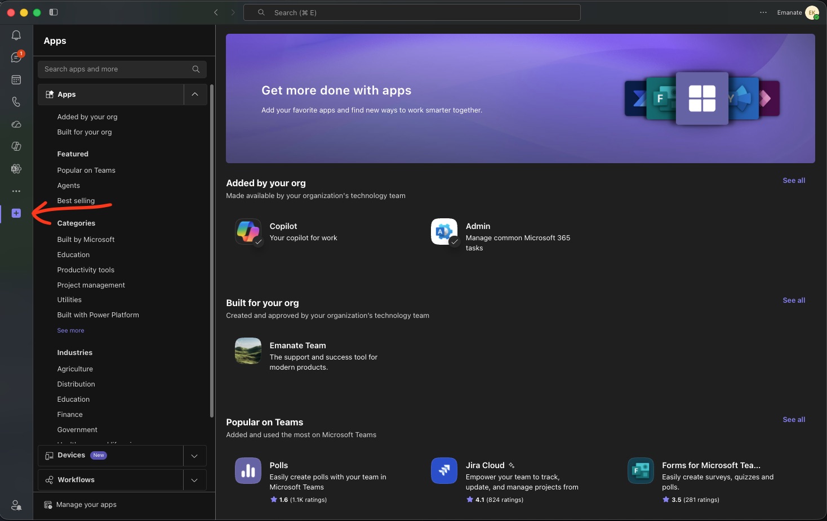Go back with the left arrow

[216, 12]
